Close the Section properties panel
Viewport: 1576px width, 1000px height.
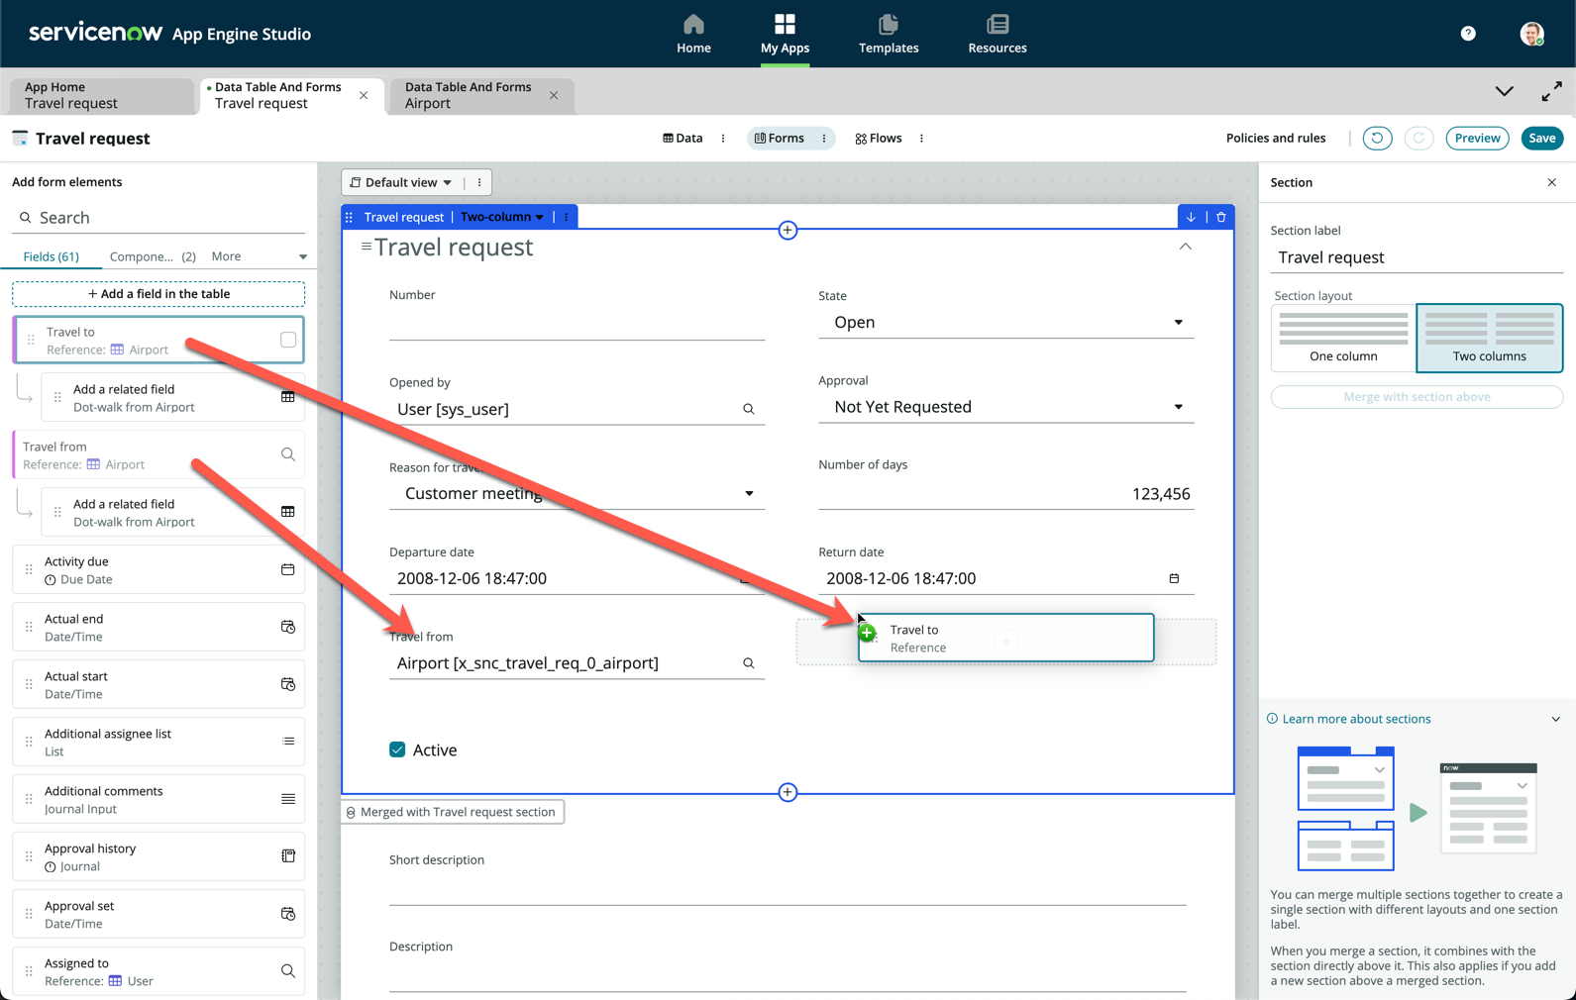pos(1551,182)
